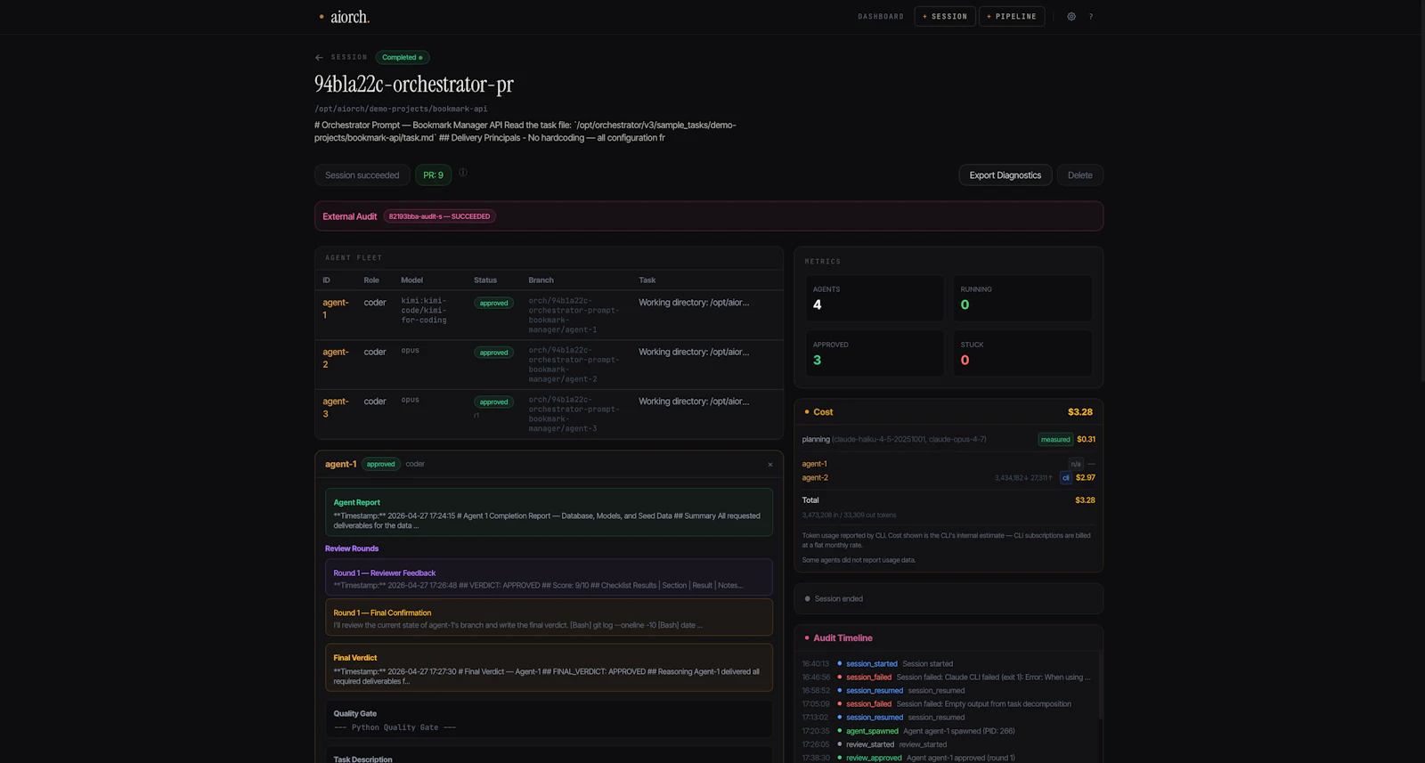Click the Session succeeded status pill
Viewport: 1425px width, 763px height.
tap(362, 175)
